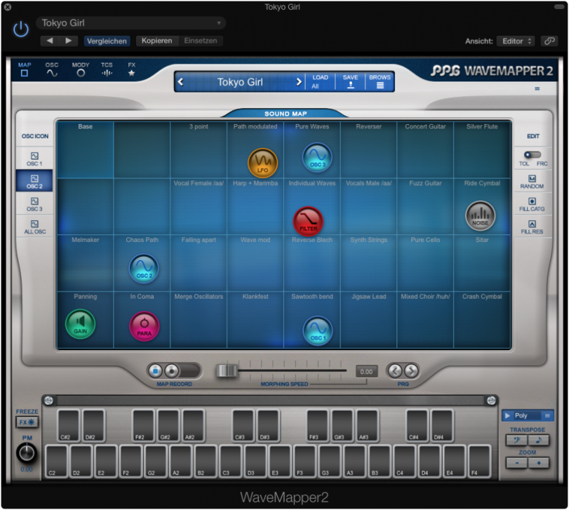This screenshot has width=569, height=510.
Task: Click the Vocal Female /aa/ map cell
Action: click(199, 206)
